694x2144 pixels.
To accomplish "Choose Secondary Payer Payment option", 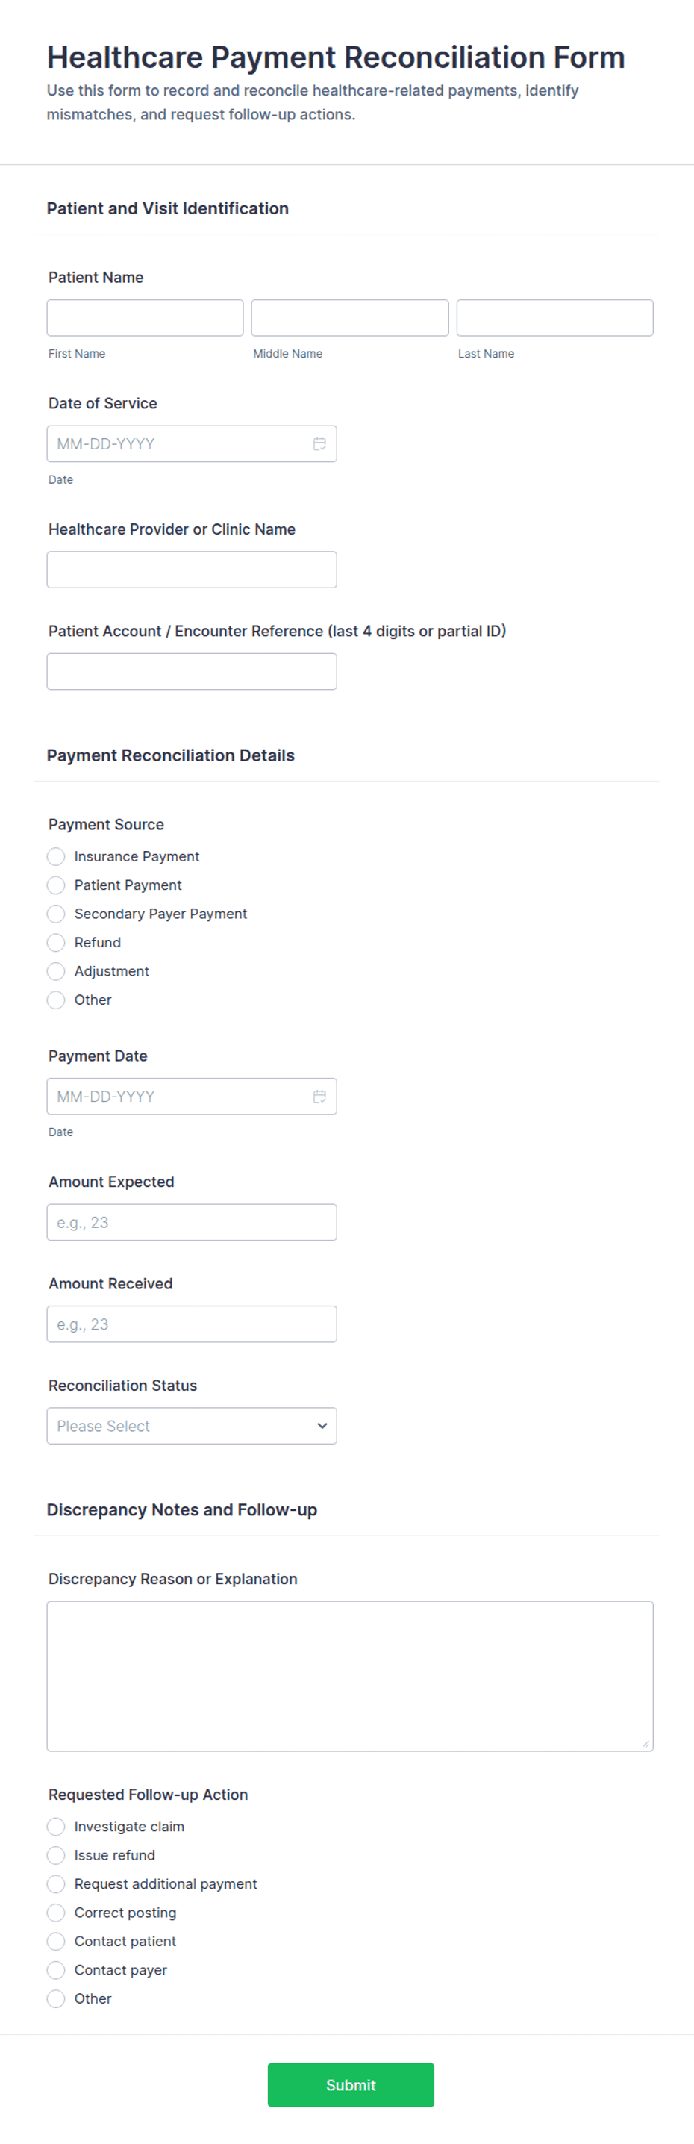I will tap(56, 914).
